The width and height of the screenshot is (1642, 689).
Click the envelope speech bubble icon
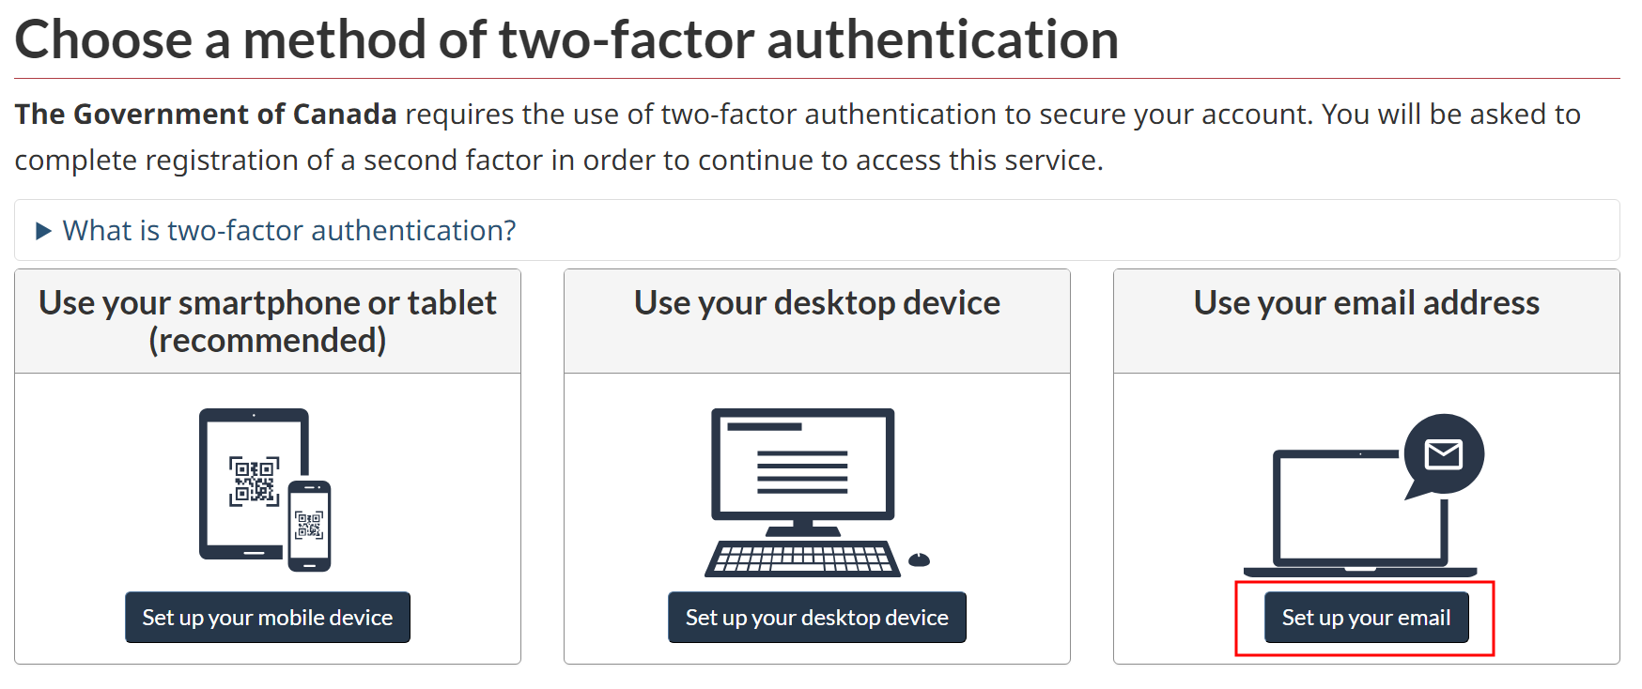tap(1444, 454)
